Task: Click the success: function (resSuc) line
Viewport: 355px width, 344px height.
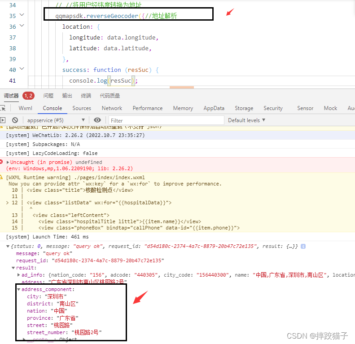Action: point(110,70)
